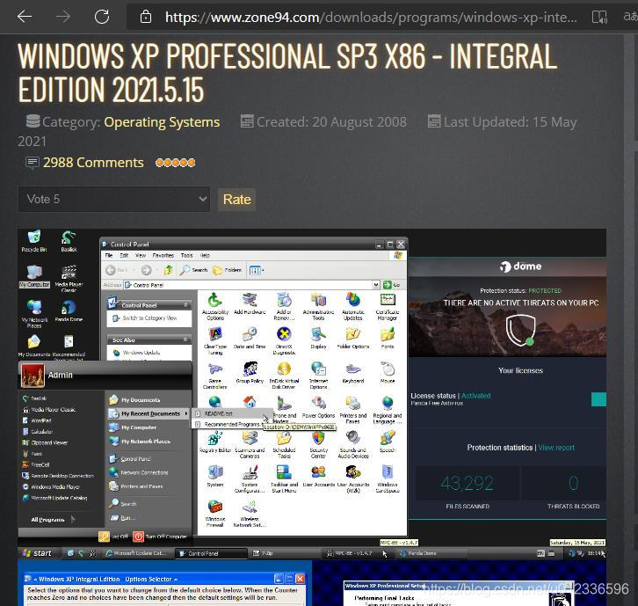Open the Basilisk desktop icon

pyautogui.click(x=69, y=241)
